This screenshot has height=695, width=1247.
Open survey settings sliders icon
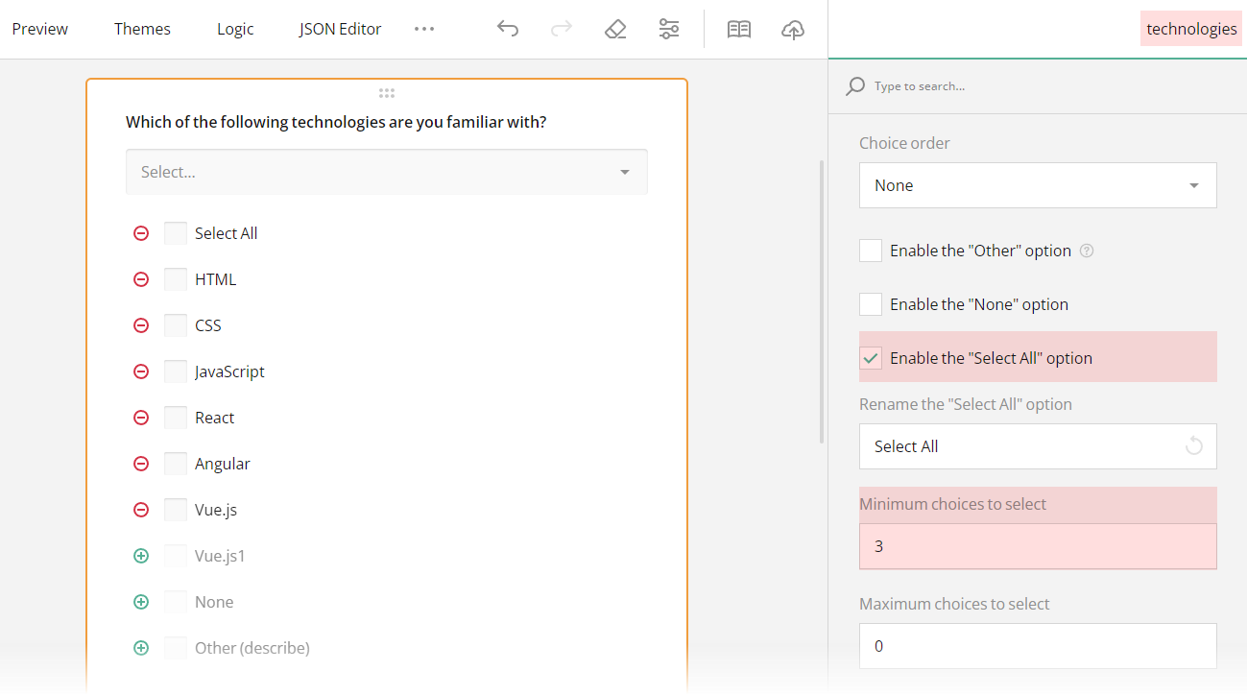(x=669, y=29)
